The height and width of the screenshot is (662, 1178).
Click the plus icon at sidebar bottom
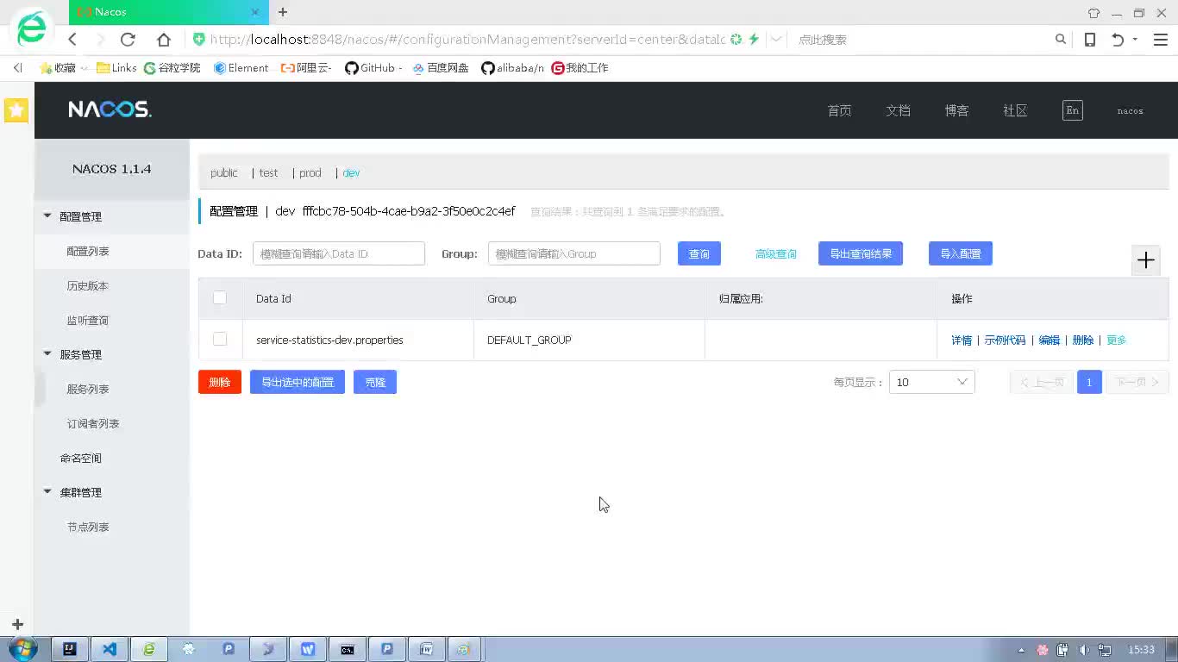[17, 624]
